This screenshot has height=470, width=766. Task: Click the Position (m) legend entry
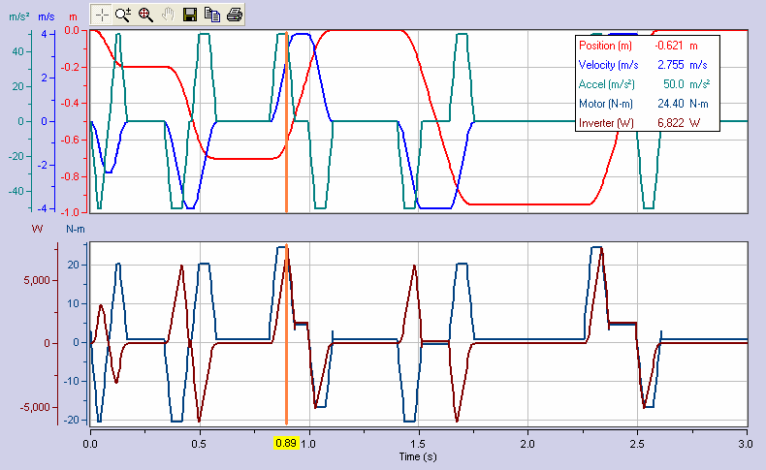pos(605,45)
